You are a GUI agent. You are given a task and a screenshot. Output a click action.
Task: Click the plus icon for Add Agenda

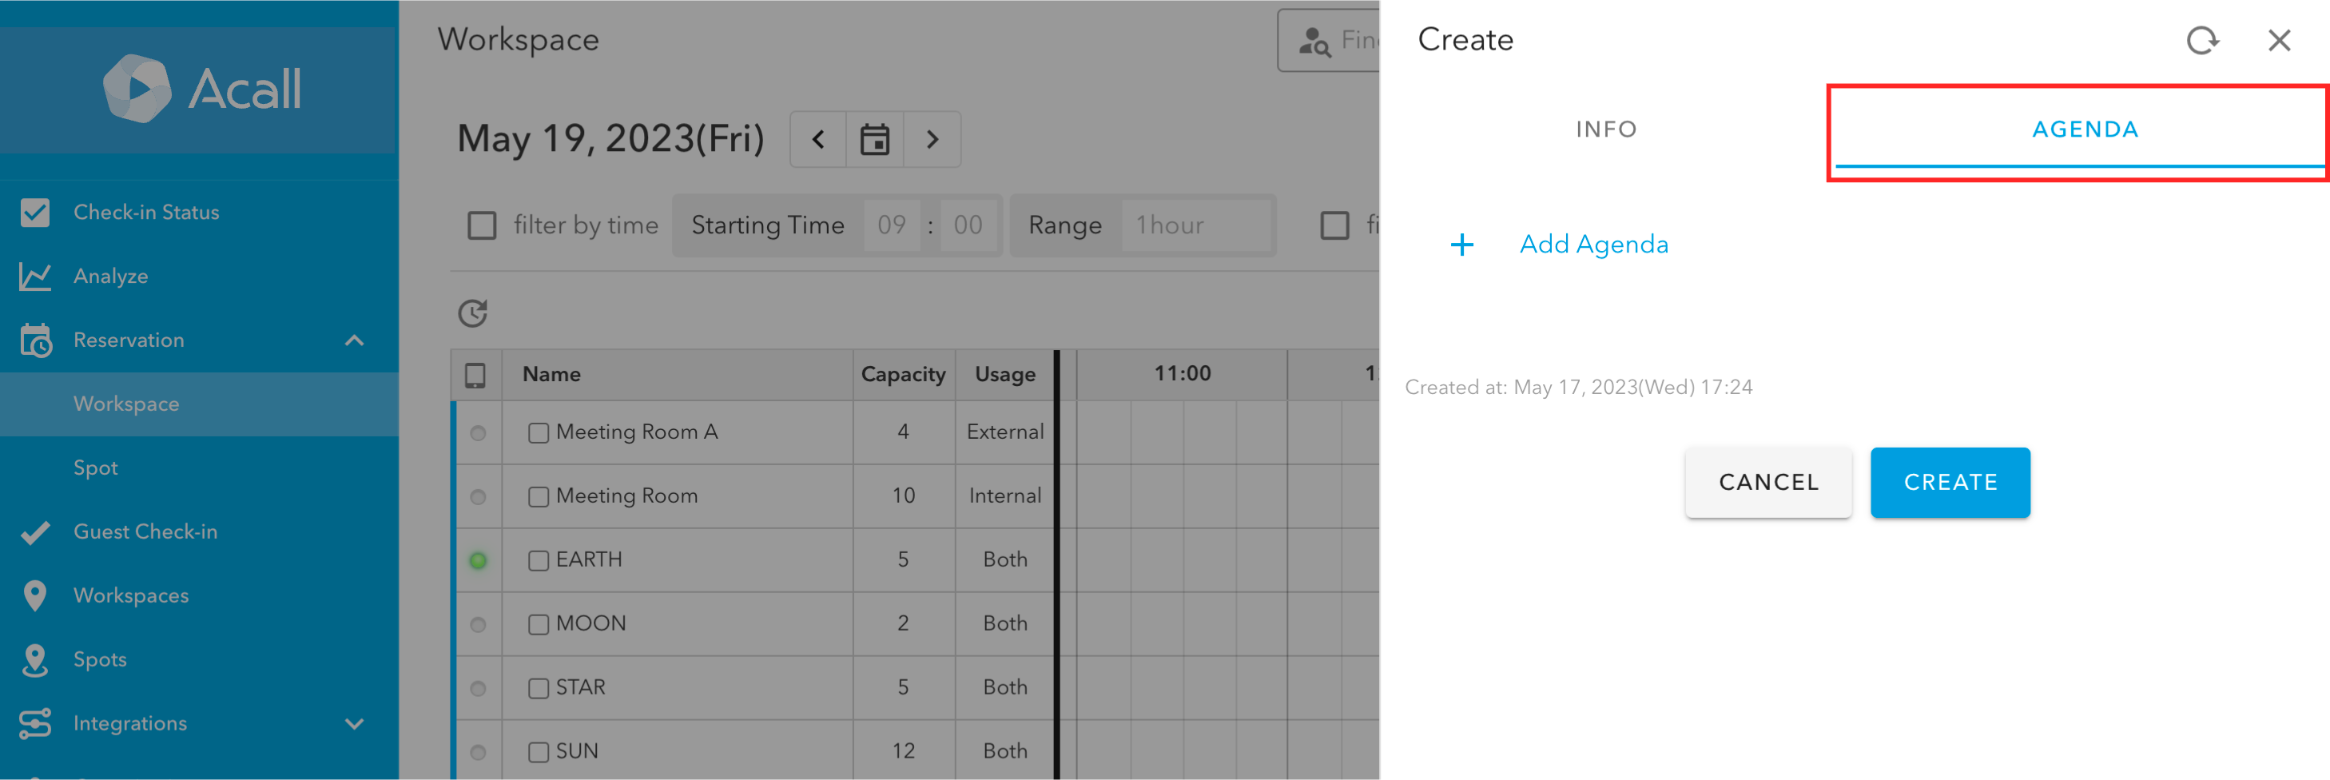[x=1461, y=245]
